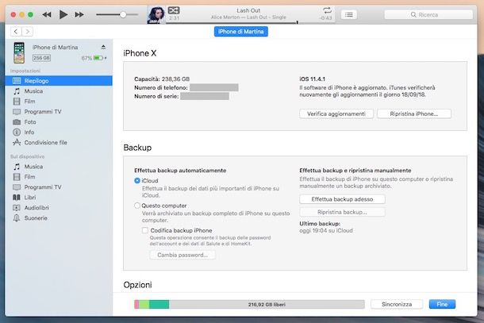Viewport: 484px width, 323px height.
Task: Click the Lash Out song title
Action: [x=248, y=10]
